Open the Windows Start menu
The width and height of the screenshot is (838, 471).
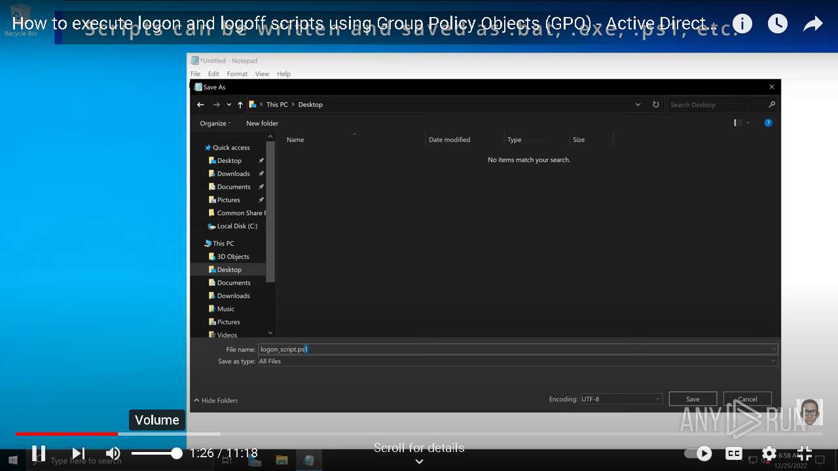(x=13, y=461)
